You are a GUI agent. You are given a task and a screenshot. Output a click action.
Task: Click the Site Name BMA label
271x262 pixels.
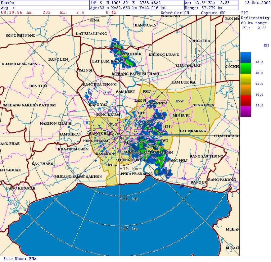[20, 259]
